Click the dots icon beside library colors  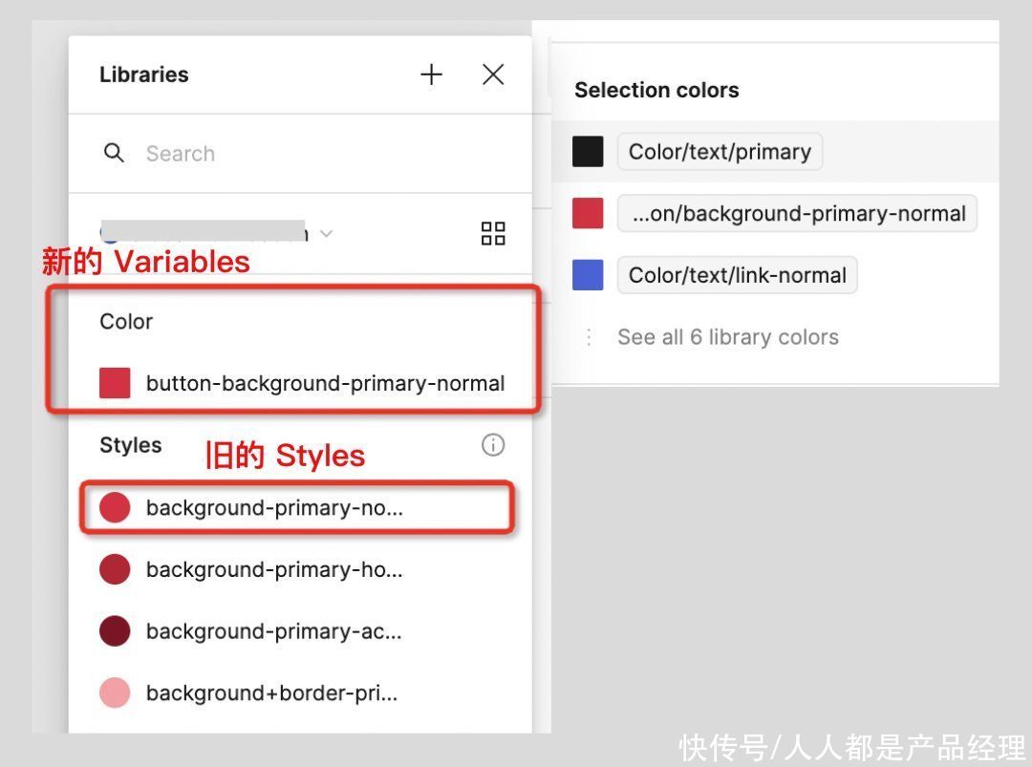point(589,337)
